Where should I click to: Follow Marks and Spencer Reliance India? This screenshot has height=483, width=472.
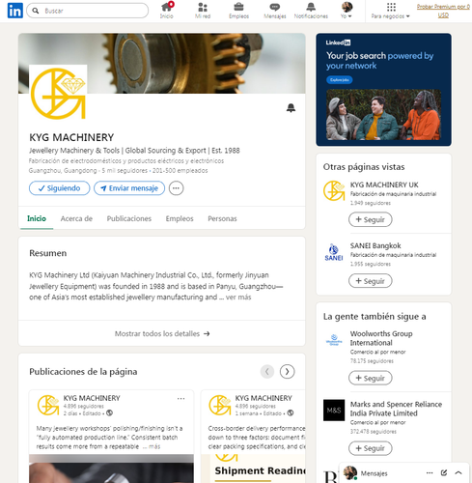tap(371, 448)
